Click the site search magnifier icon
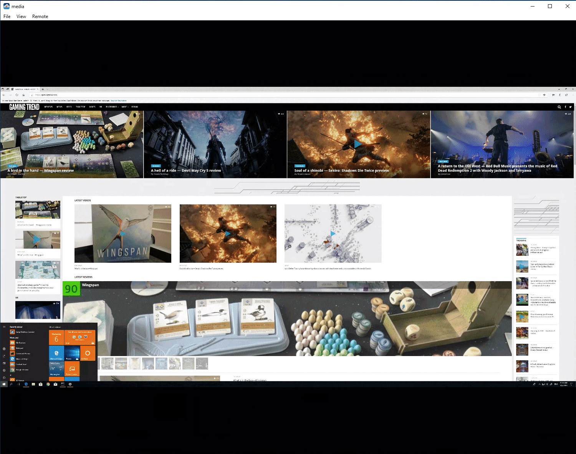Screen dimensions: 576x454 [559, 107]
